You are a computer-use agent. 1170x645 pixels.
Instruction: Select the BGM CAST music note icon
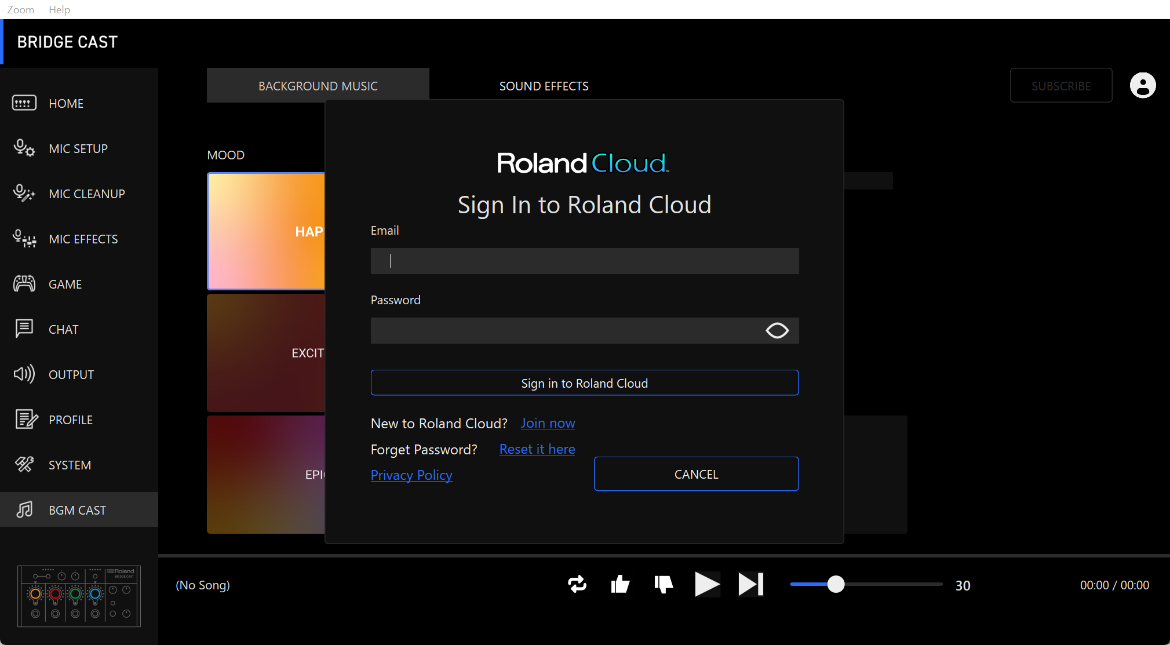[24, 509]
